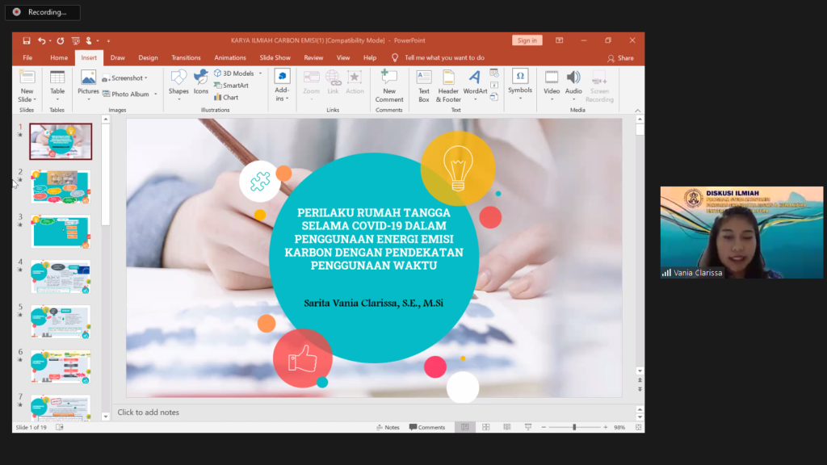
Task: Toggle the Notes pane in status bar
Action: pos(388,427)
